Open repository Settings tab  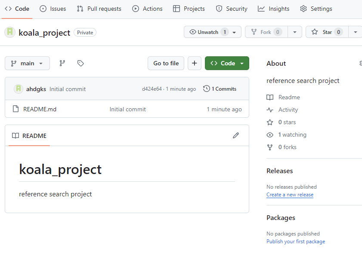coord(316,9)
